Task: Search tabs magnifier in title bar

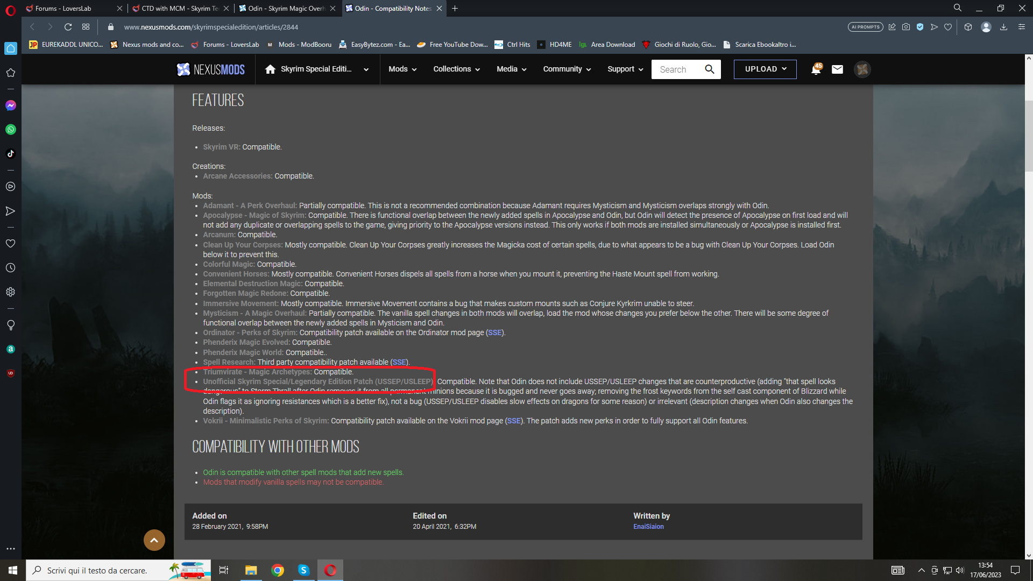Action: click(958, 8)
